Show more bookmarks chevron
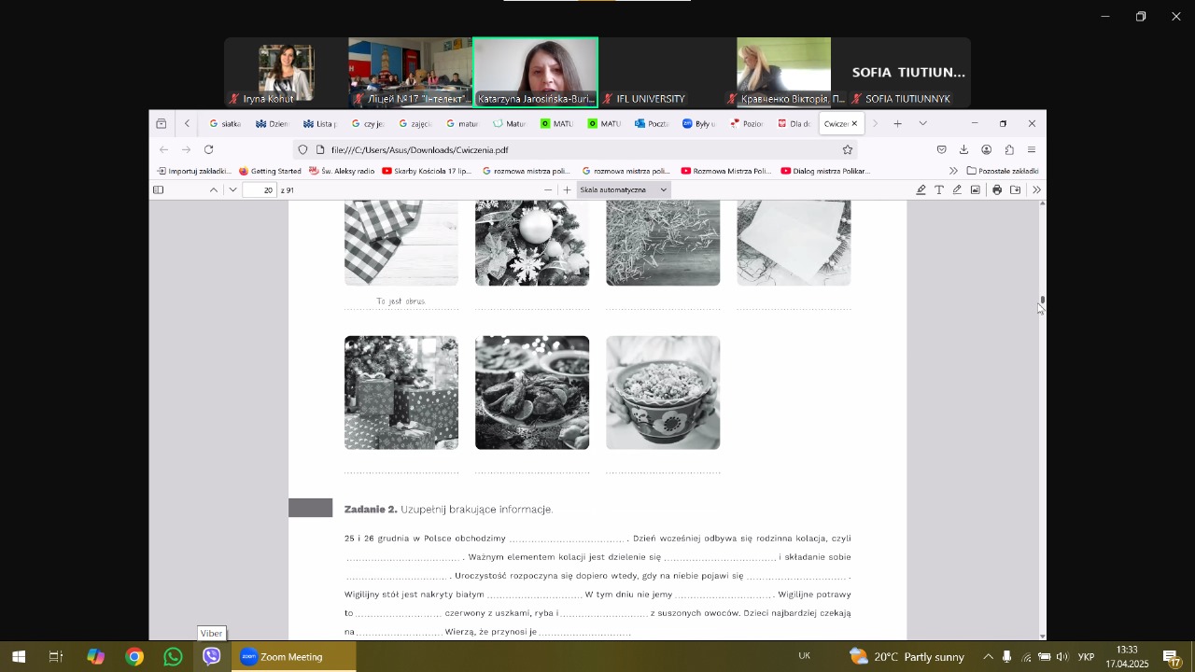This screenshot has height=672, width=1195. (x=953, y=171)
